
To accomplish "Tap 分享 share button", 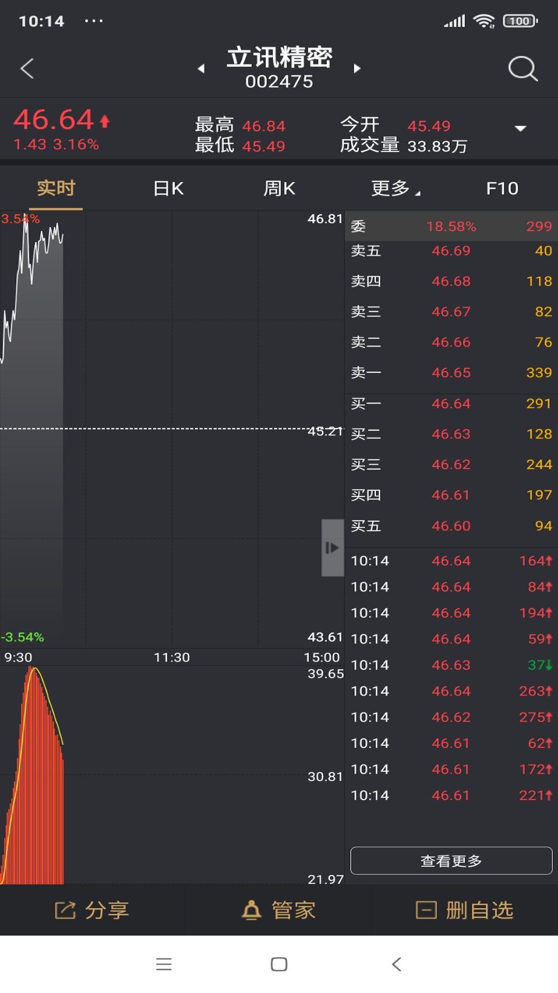I will pos(92,910).
